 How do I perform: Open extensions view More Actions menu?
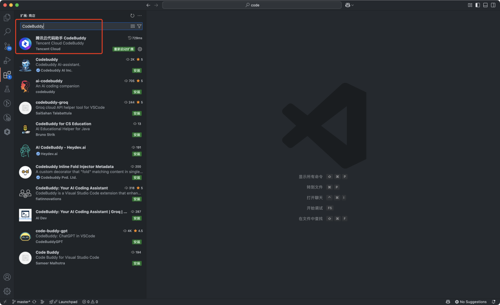point(140,16)
